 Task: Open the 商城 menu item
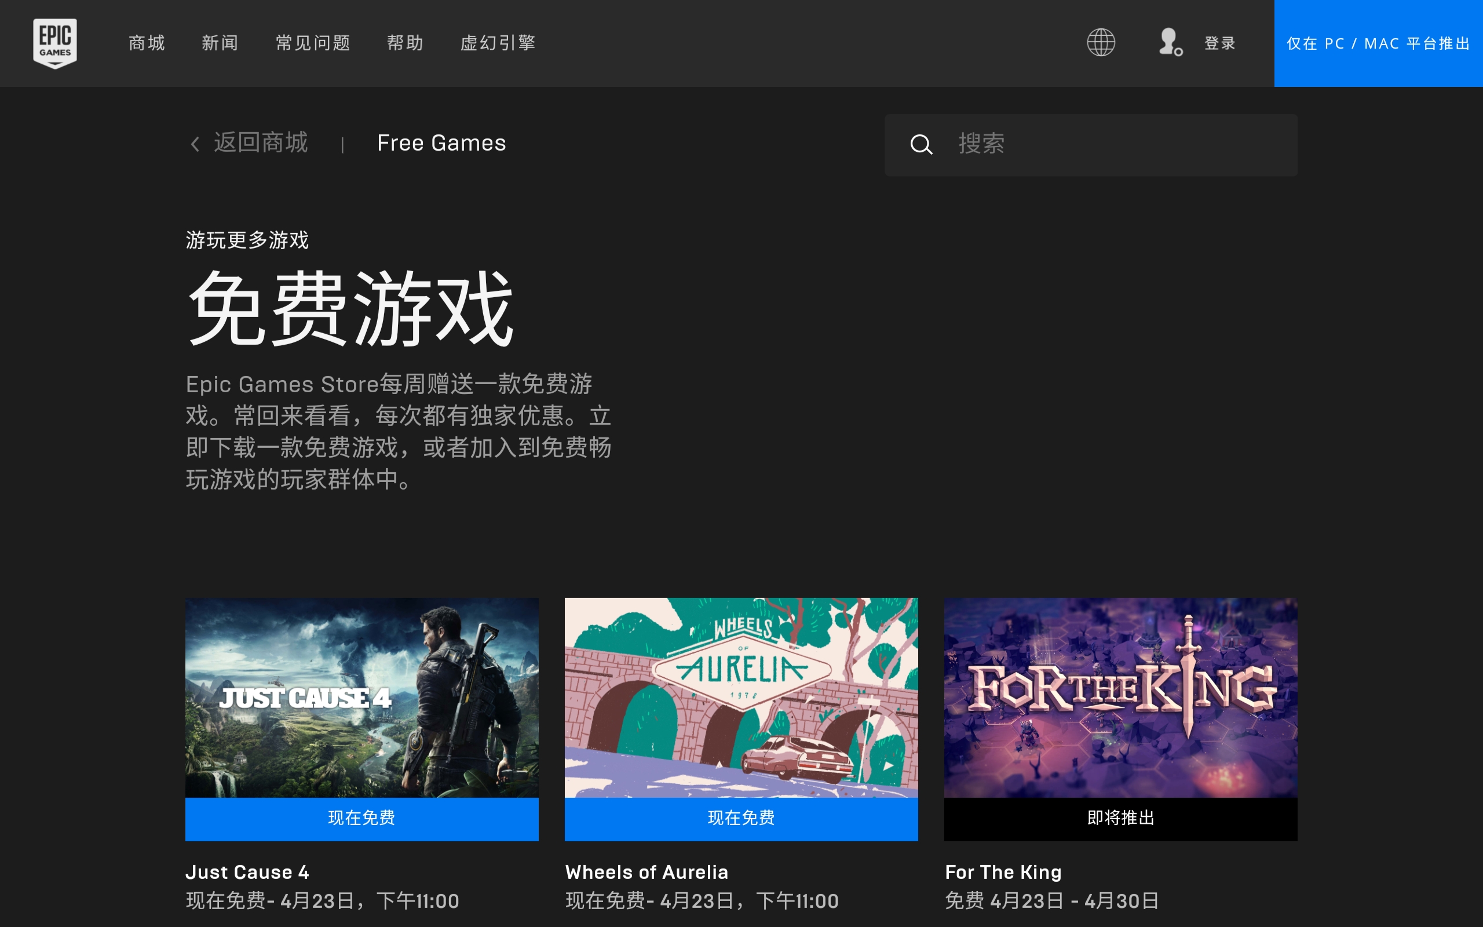pos(147,43)
